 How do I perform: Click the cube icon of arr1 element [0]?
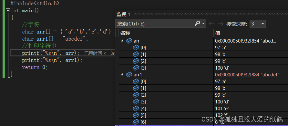136,81
